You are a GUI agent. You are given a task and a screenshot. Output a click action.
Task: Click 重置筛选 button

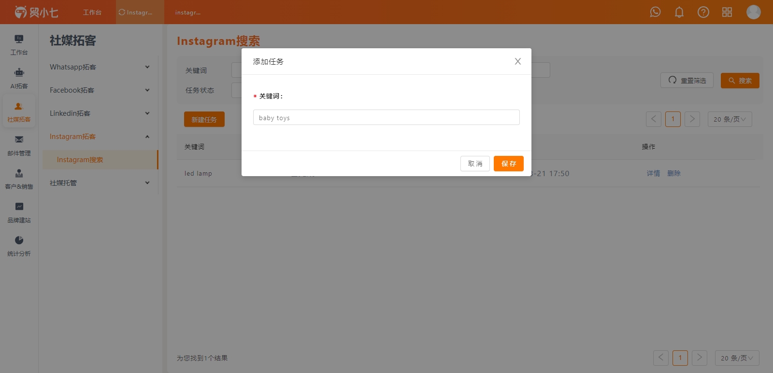[687, 81]
